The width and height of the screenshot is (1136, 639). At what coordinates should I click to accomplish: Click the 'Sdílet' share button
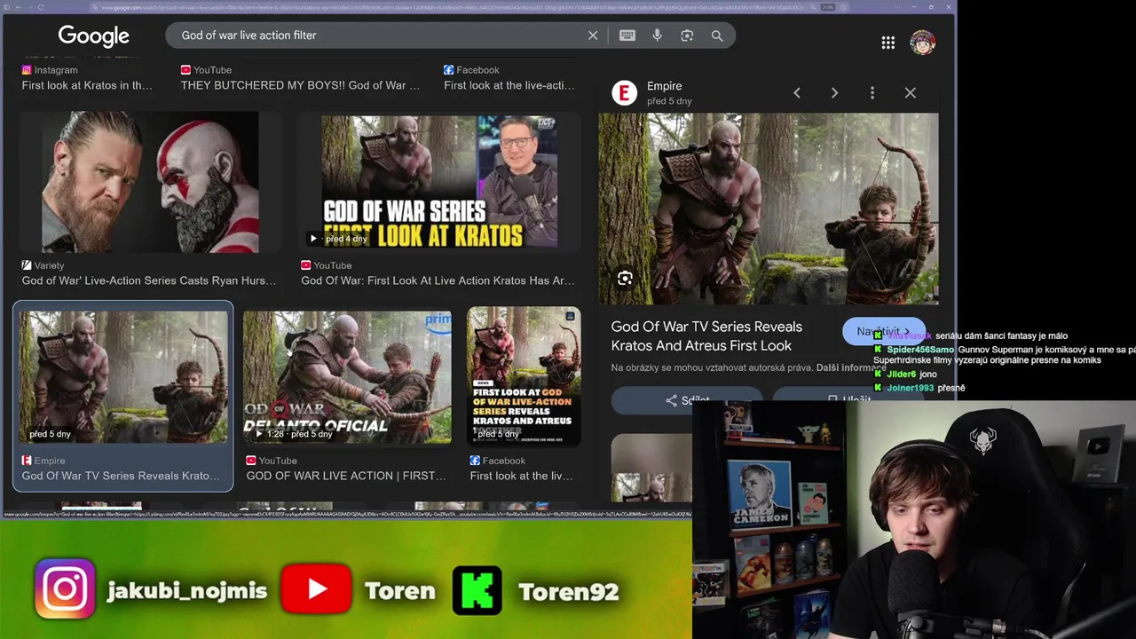pos(686,400)
